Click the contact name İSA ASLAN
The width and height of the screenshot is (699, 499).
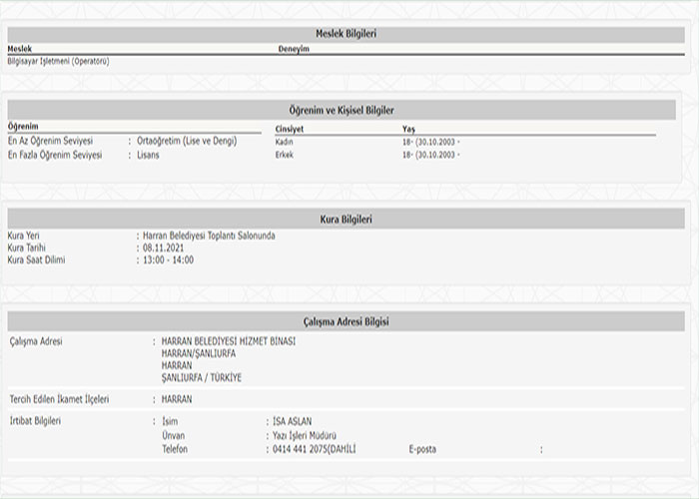pos(299,421)
